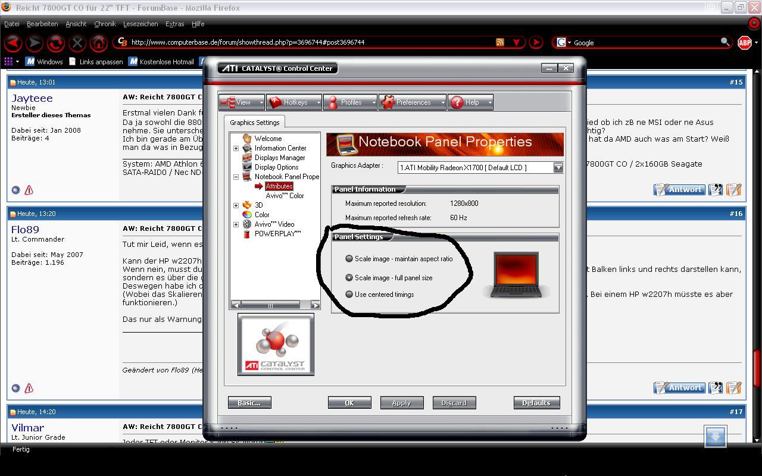Click the user status icon in post #15
This screenshot has width=762, height=476.
pos(16,190)
